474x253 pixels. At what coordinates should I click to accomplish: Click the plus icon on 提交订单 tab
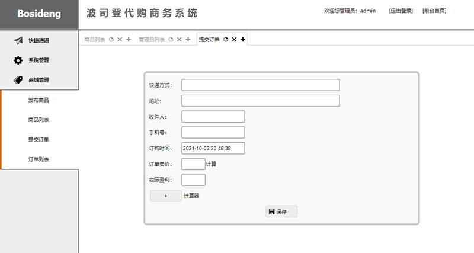coord(243,40)
